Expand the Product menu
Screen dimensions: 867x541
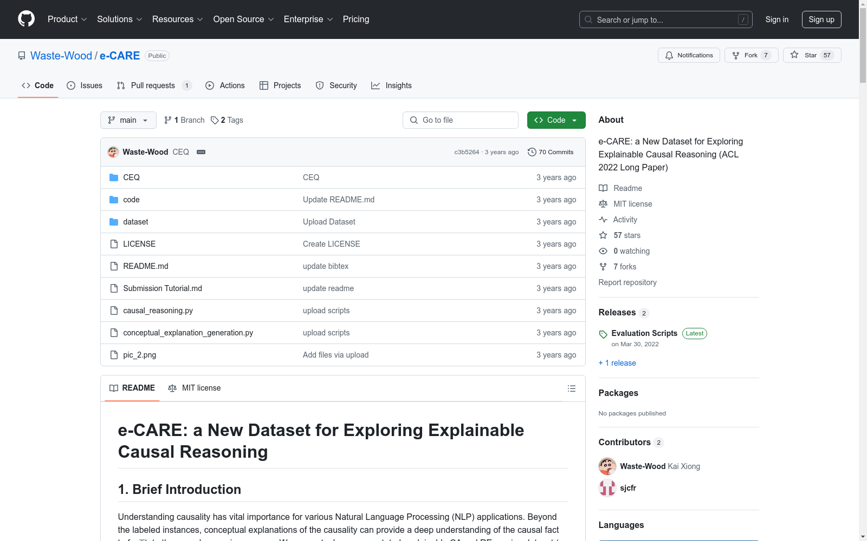tap(67, 19)
